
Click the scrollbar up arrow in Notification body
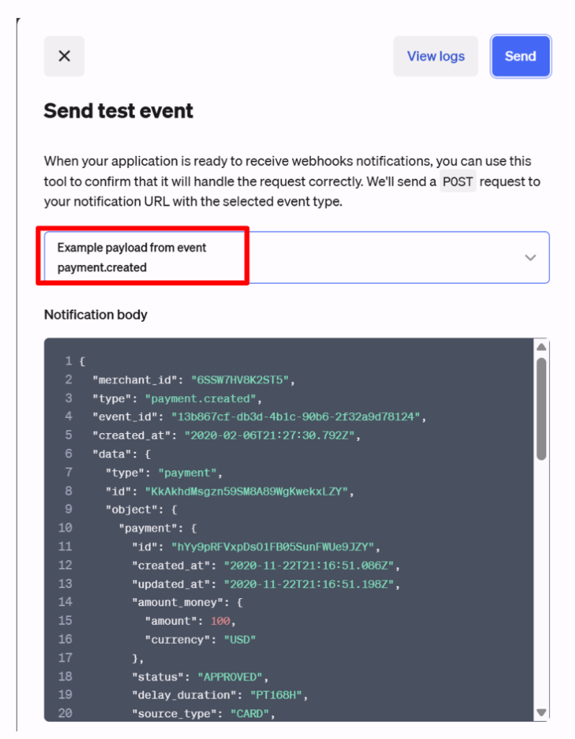[x=541, y=347]
